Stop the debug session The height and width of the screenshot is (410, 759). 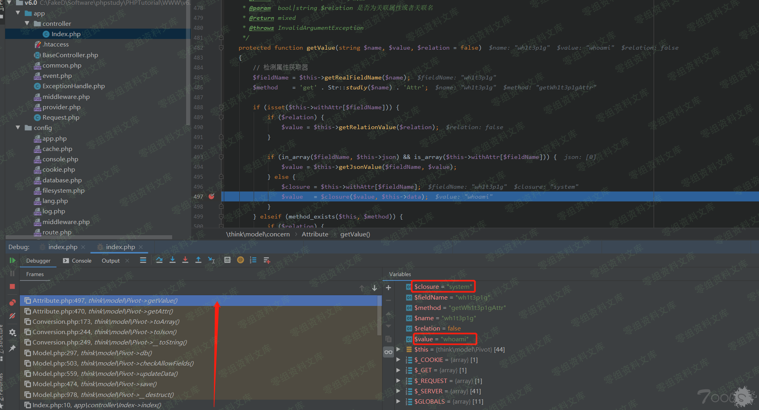pyautogui.click(x=12, y=286)
